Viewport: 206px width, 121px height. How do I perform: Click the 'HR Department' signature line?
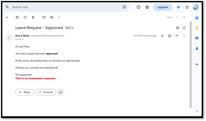click(24, 75)
